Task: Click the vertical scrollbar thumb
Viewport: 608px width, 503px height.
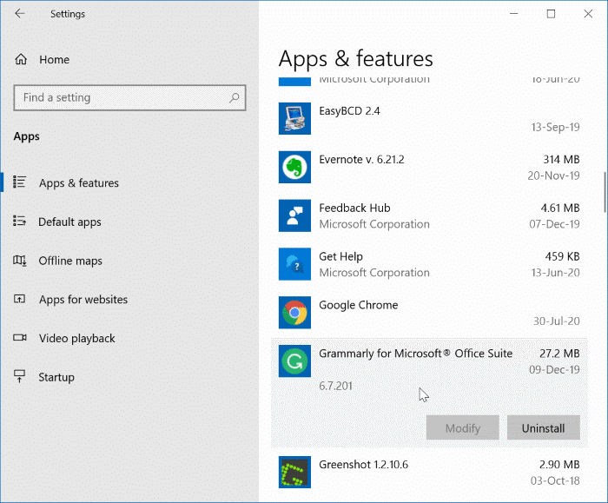Action: point(605,192)
